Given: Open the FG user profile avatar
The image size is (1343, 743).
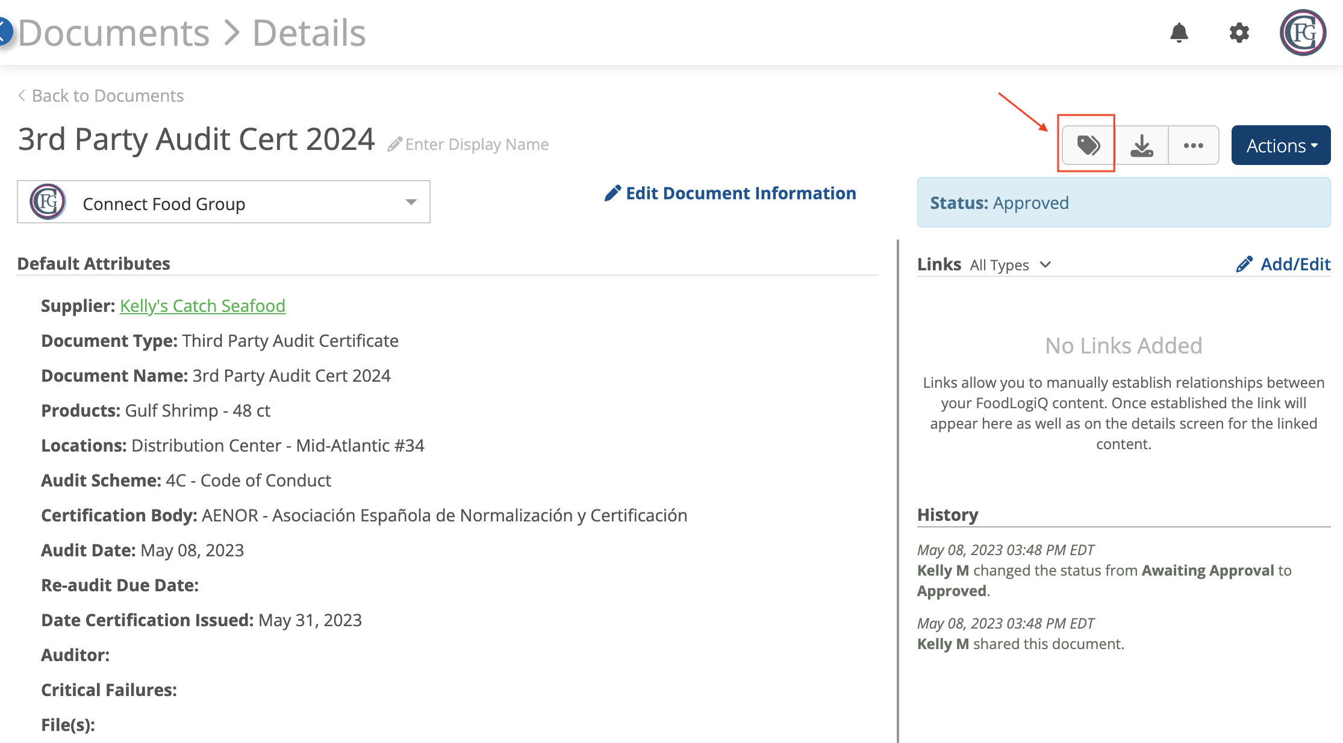Looking at the screenshot, I should (1303, 33).
